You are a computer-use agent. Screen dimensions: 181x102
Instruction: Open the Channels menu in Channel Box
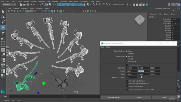coord(153,14)
